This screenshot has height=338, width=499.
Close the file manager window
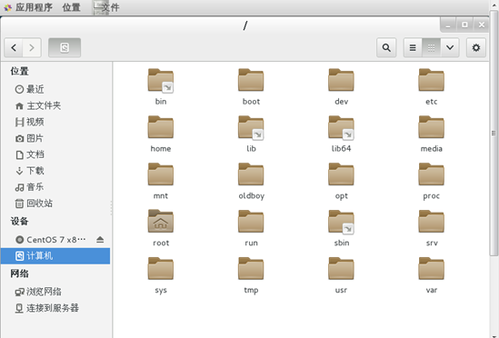click(x=481, y=25)
